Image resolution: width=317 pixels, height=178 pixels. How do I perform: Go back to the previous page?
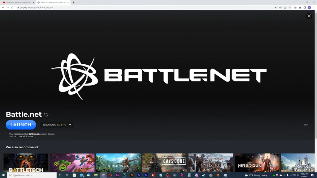point(3,7)
